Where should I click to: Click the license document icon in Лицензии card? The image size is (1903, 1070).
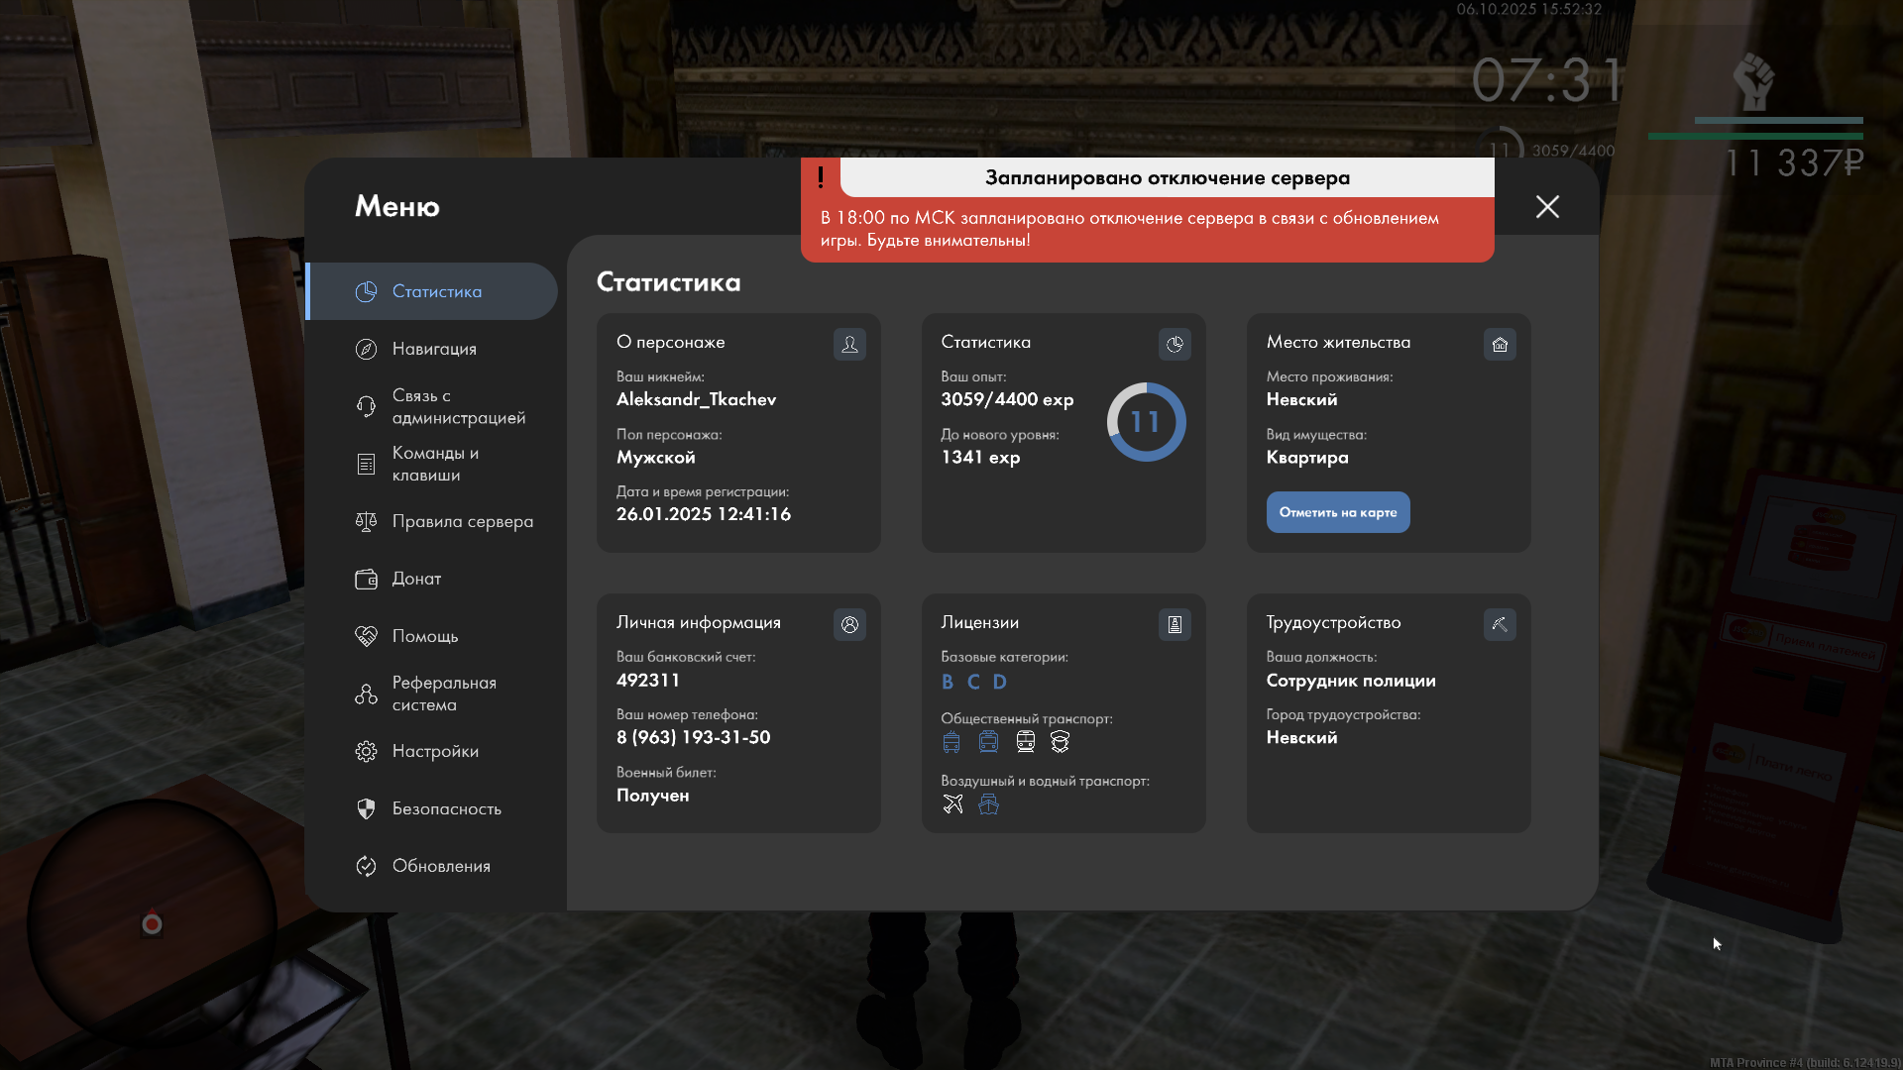tap(1175, 624)
